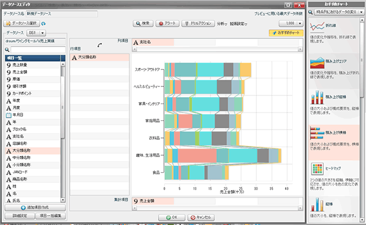The image size is (366, 225).
Task: Select 年度 in the item list
Action: point(33,101)
